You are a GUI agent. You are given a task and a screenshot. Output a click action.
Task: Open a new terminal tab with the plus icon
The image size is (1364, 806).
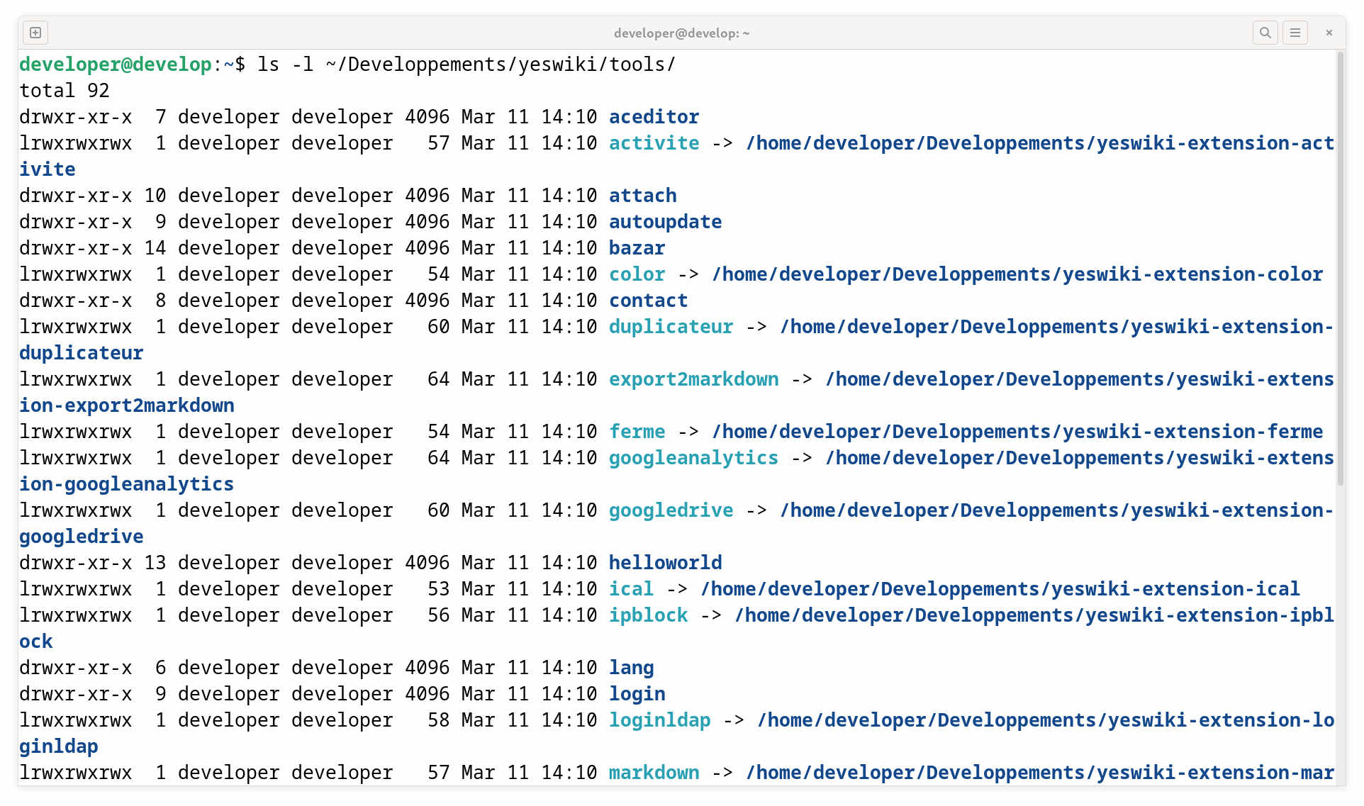pos(35,33)
